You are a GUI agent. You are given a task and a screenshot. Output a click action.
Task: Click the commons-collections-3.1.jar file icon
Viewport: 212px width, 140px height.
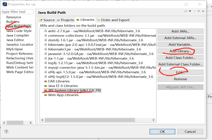click(x=46, y=36)
